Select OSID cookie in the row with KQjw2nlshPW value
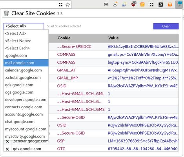 (62, 125)
